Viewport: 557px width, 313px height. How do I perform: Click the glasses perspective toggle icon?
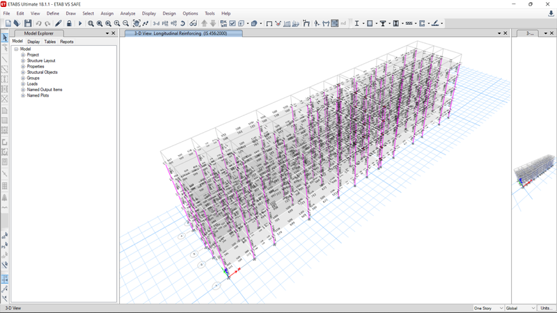(193, 24)
